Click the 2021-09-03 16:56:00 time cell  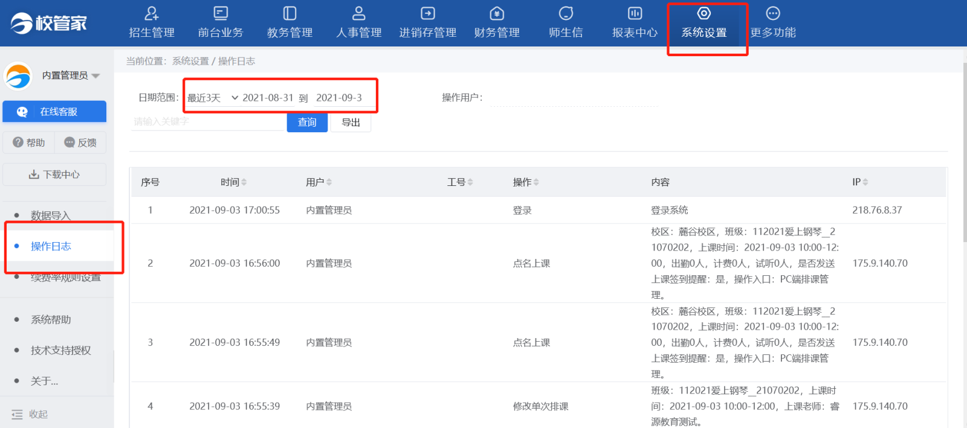(234, 263)
